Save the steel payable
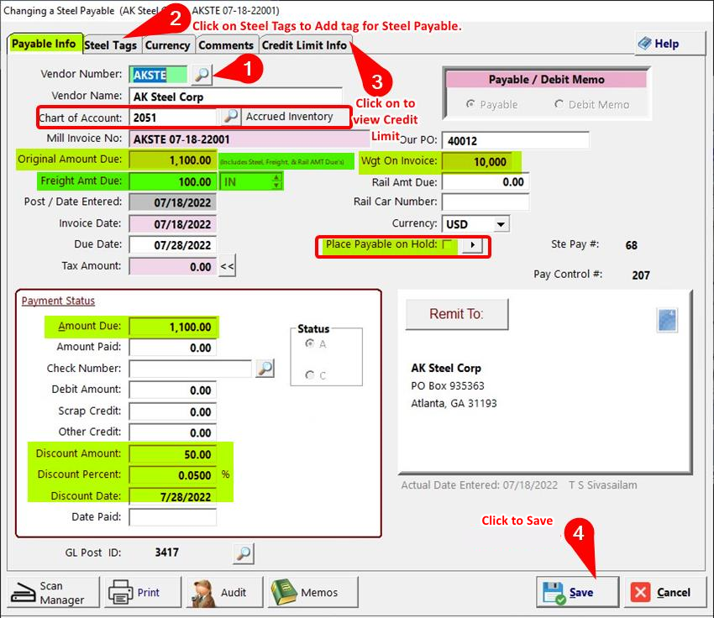Image resolution: width=714 pixels, height=618 pixels. point(577,593)
